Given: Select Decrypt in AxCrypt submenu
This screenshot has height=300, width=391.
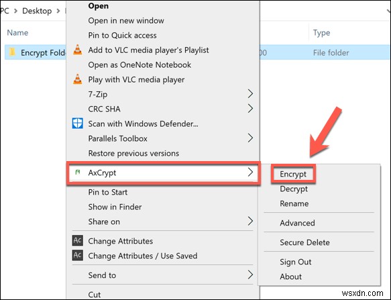Looking at the screenshot, I should [x=294, y=189].
